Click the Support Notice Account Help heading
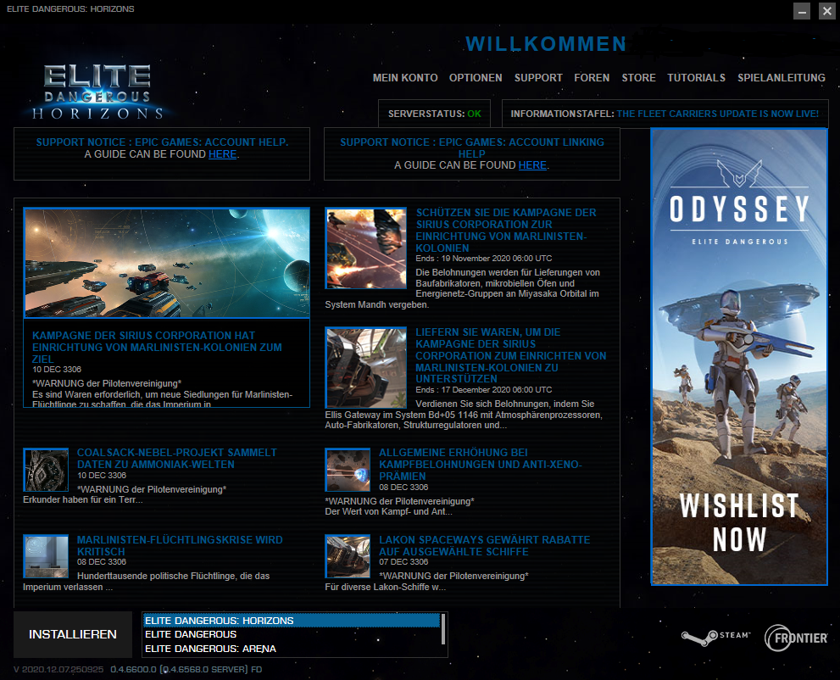The width and height of the screenshot is (840, 680). pyautogui.click(x=163, y=142)
